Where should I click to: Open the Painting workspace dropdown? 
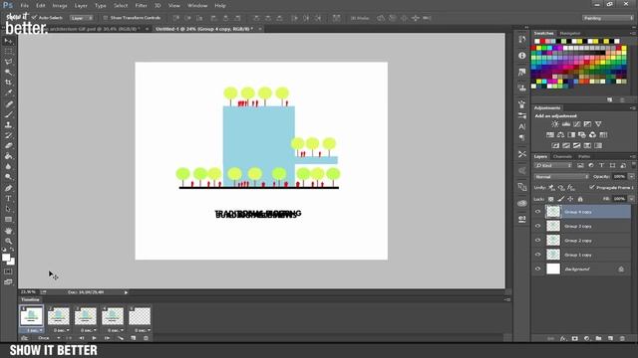(x=607, y=18)
